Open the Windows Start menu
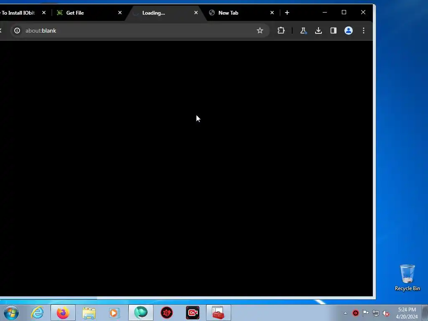Image resolution: width=428 pixels, height=321 pixels. (11, 313)
